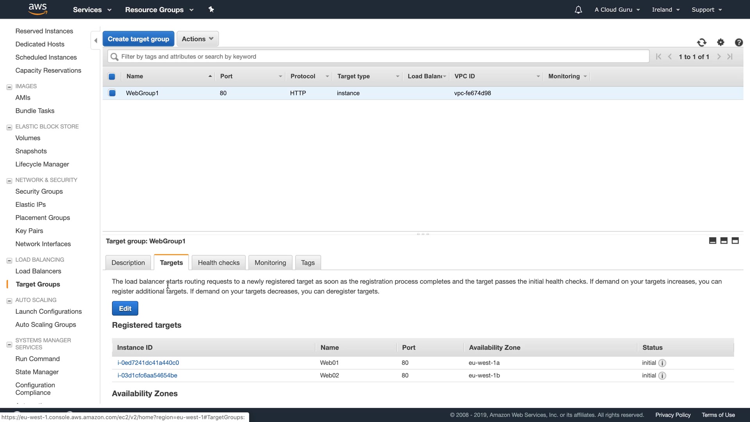Switch to the Health checks tab
750x422 pixels.
tap(218, 263)
